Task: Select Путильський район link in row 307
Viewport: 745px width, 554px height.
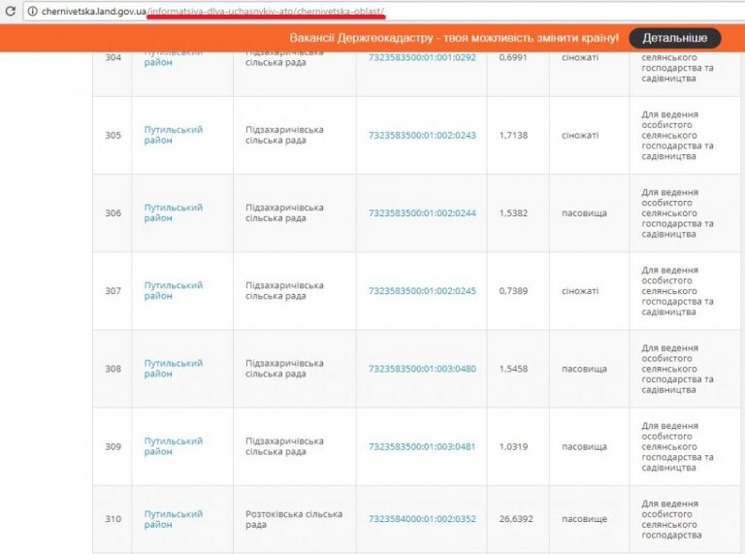Action: click(x=173, y=291)
